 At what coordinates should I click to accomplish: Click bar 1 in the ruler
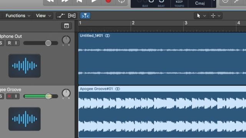pos(80,23)
